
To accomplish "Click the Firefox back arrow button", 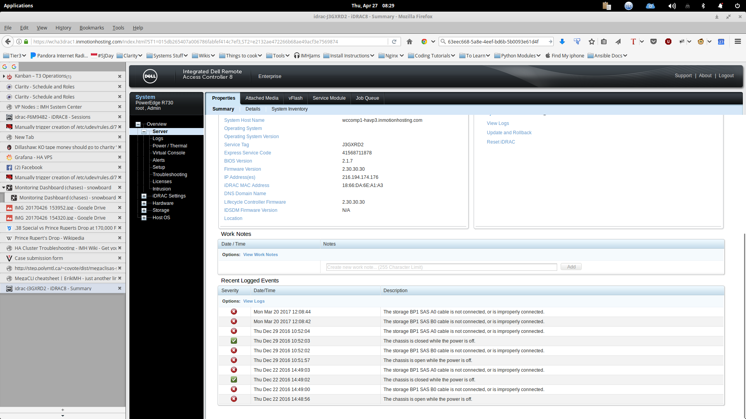I will coord(8,42).
